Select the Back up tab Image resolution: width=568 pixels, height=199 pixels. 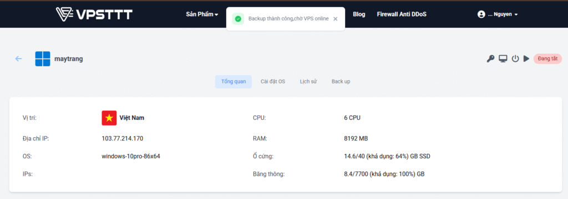point(341,82)
